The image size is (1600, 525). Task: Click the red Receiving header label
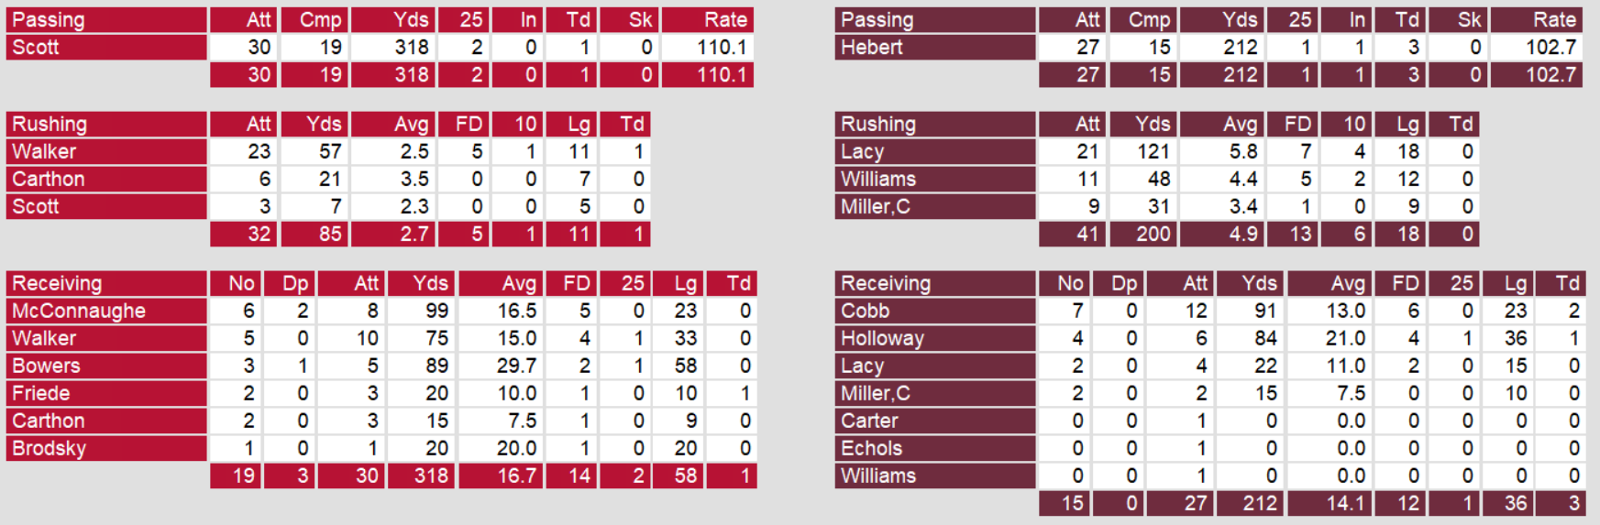coord(57,283)
